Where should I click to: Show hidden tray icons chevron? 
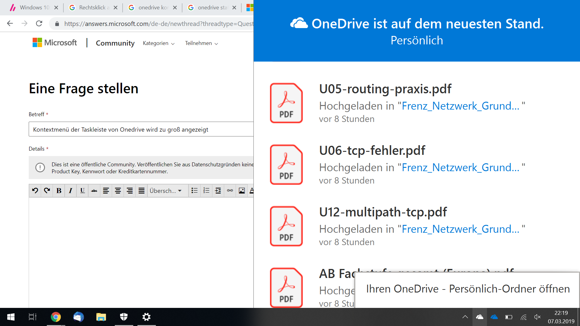[465, 317]
